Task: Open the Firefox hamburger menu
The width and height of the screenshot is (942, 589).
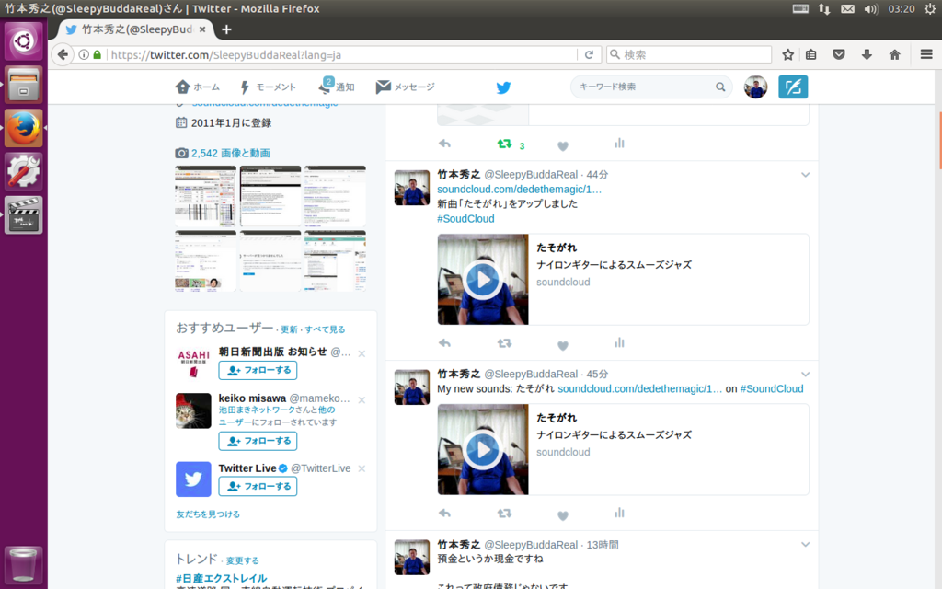Action: point(926,54)
